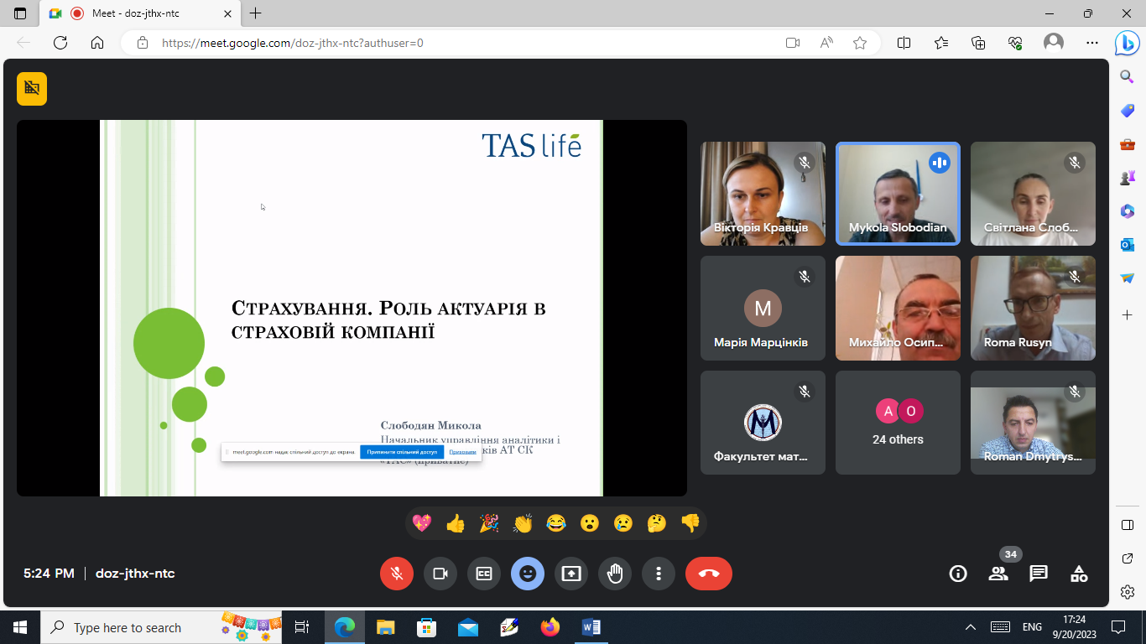The height and width of the screenshot is (644, 1146).
Task: Click the present screen icon
Action: (571, 574)
